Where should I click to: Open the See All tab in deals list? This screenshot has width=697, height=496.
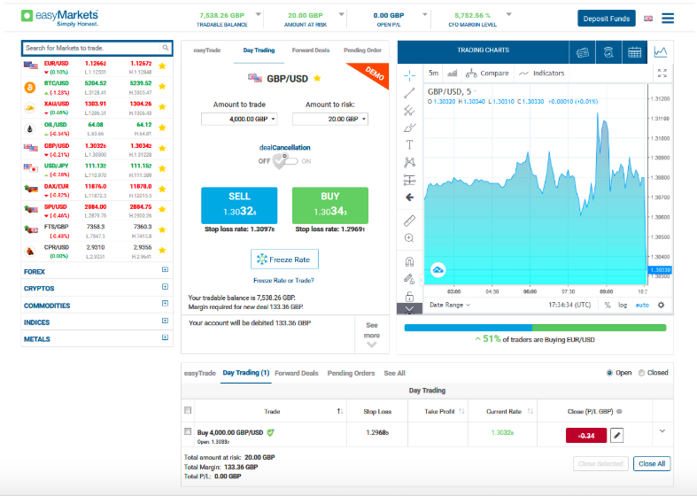[395, 374]
